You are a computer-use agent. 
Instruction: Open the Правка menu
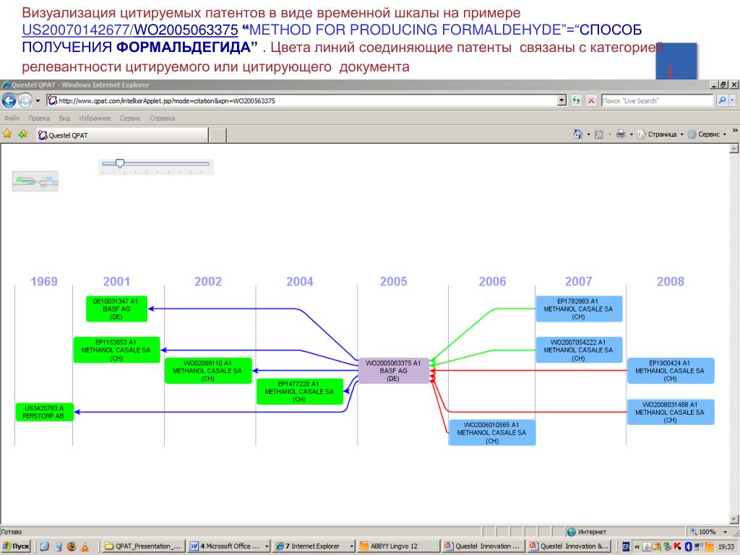click(39, 118)
